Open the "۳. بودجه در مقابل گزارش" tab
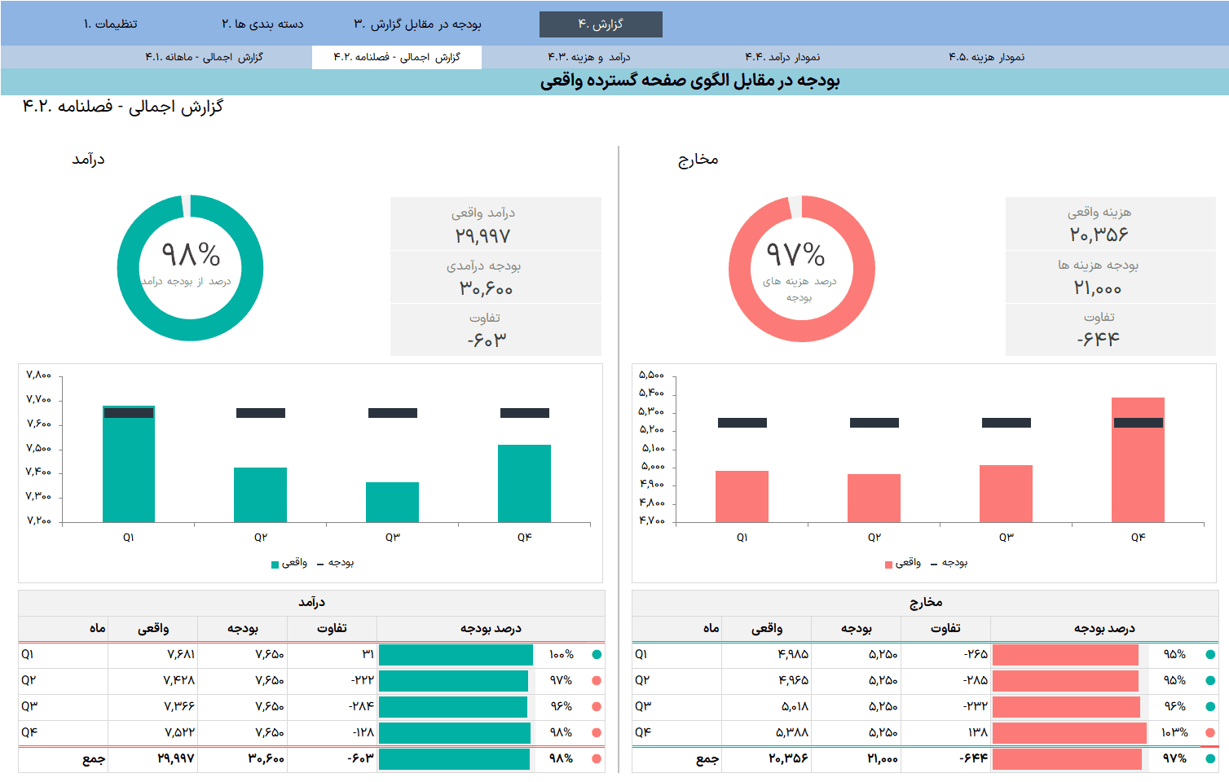 [x=417, y=24]
